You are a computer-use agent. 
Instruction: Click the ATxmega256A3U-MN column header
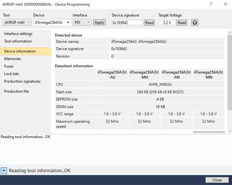(208, 75)
